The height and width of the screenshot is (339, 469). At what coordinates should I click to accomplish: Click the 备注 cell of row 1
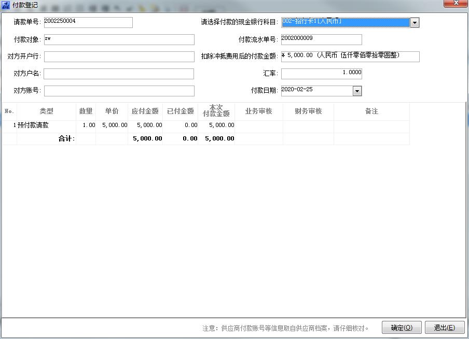pos(371,125)
